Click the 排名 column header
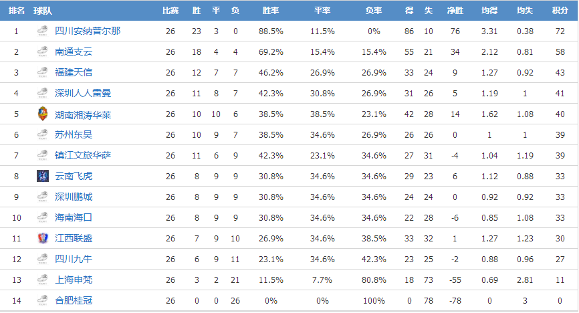The image size is (579, 313). tap(16, 11)
